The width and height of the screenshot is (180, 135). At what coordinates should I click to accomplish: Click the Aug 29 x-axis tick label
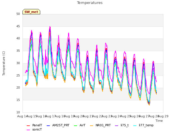tap(163, 116)
